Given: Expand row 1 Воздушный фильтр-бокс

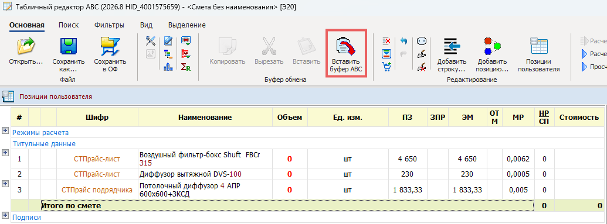Looking at the screenshot, I should [x=5, y=153].
